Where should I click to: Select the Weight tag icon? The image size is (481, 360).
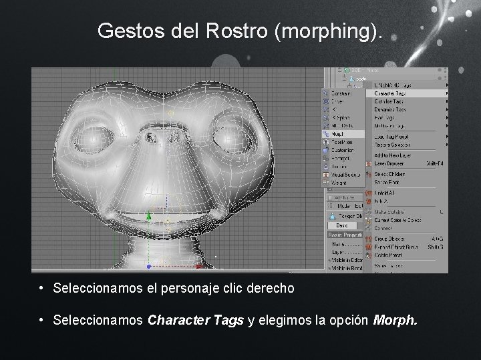point(326,183)
